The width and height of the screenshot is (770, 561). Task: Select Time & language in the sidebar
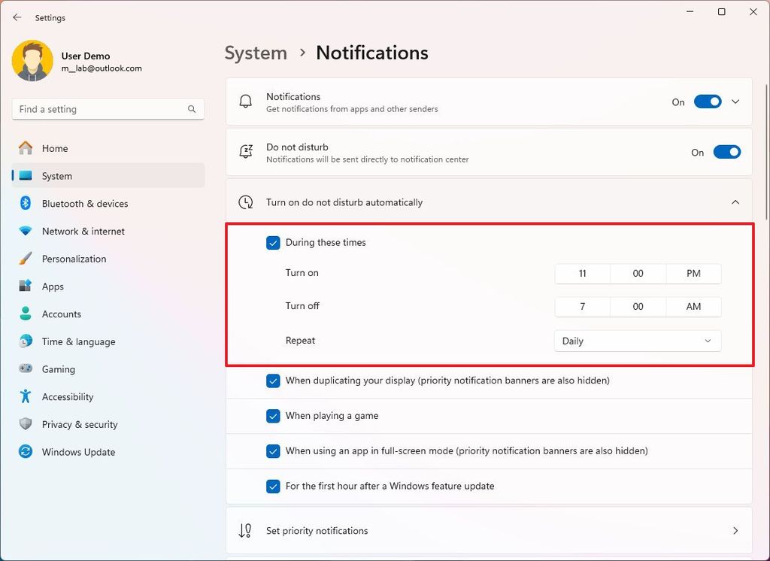[23, 341]
